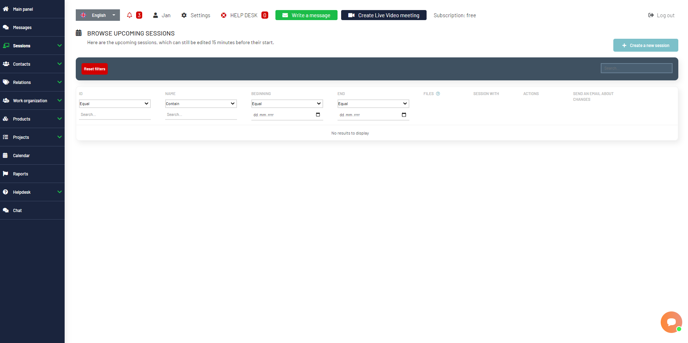Open the Main panel from the sidebar
The width and height of the screenshot is (688, 343).
tap(23, 9)
